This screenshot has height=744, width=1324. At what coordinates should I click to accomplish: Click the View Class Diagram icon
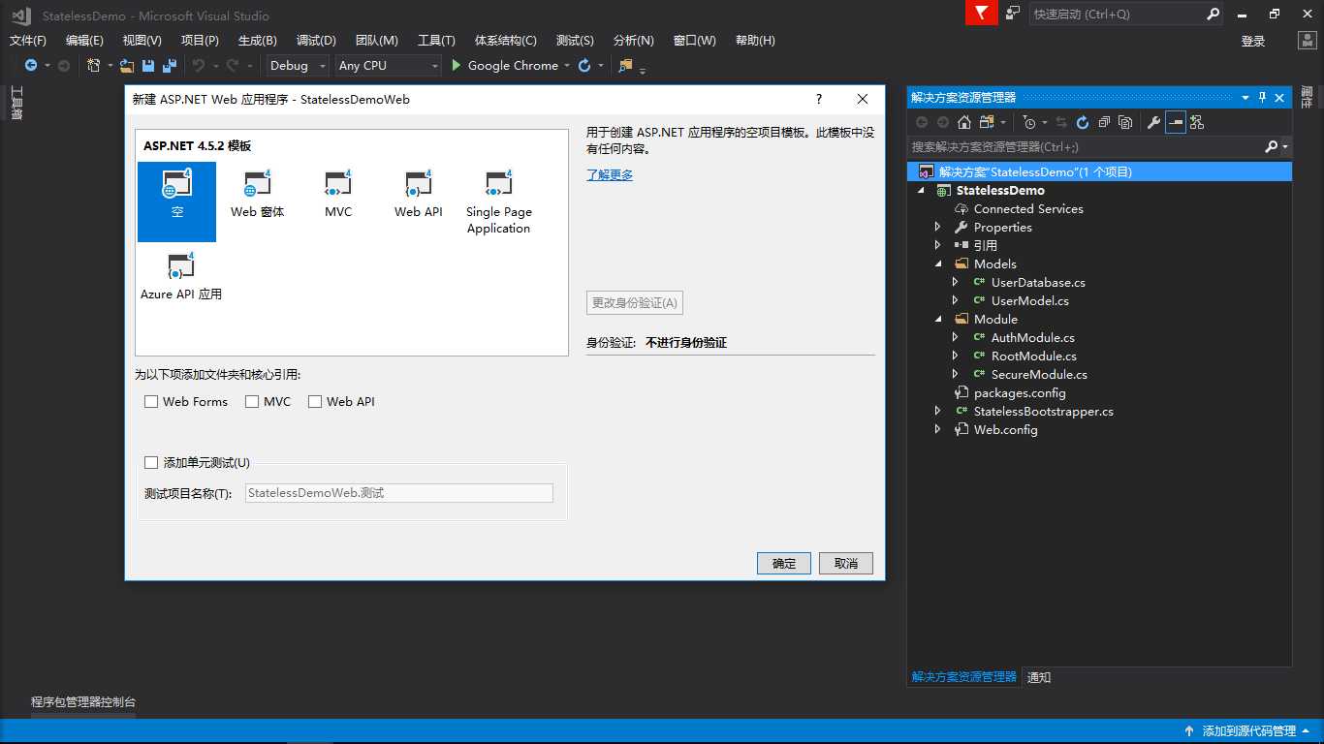point(1197,122)
